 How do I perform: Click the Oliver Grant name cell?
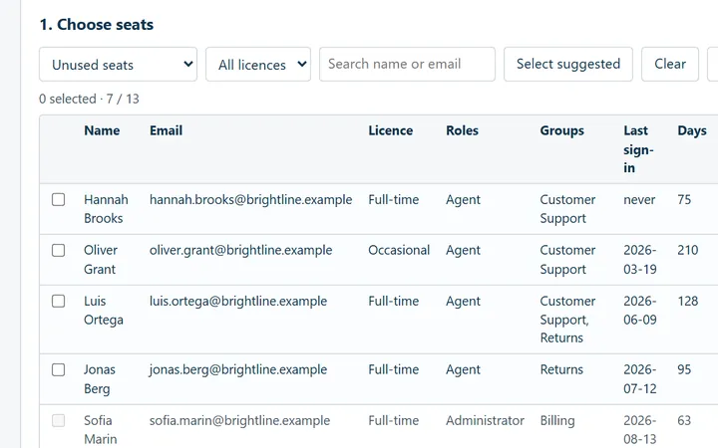click(101, 260)
